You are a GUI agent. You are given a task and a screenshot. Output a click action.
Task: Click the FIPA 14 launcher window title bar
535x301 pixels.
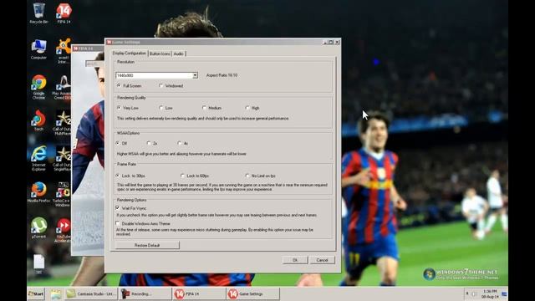pos(88,48)
